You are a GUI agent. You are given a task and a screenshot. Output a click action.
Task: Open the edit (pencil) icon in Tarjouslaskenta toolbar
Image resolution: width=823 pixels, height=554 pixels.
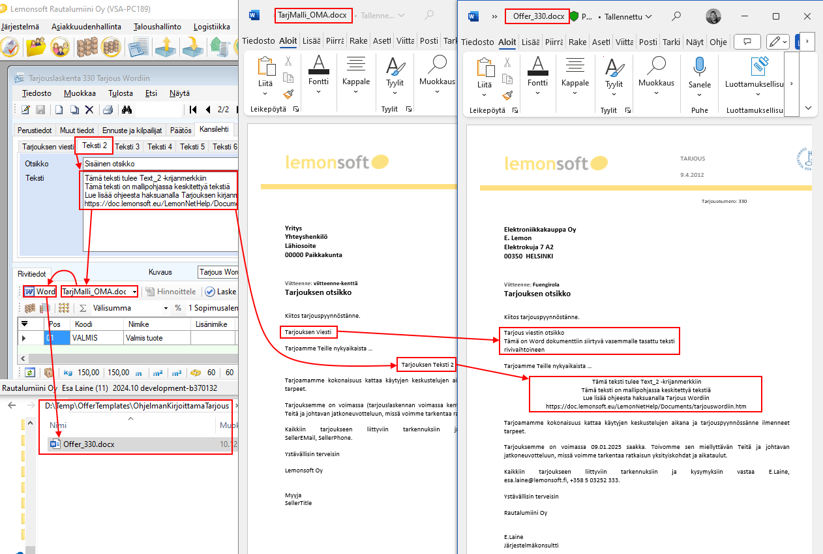click(25, 110)
